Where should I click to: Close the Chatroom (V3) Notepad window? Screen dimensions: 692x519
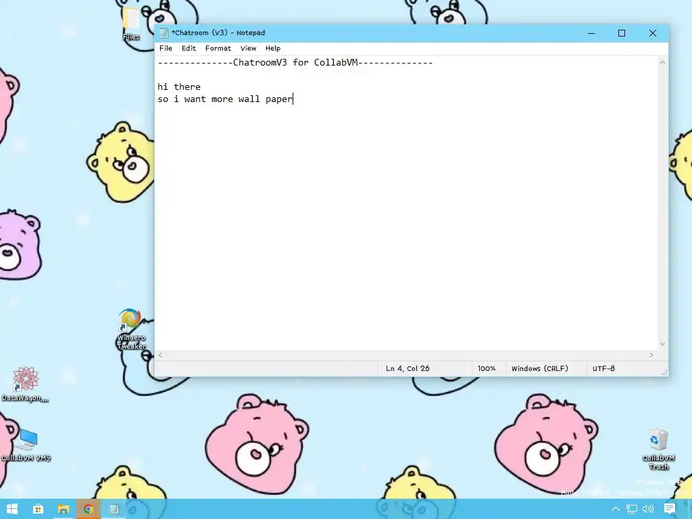tap(653, 33)
